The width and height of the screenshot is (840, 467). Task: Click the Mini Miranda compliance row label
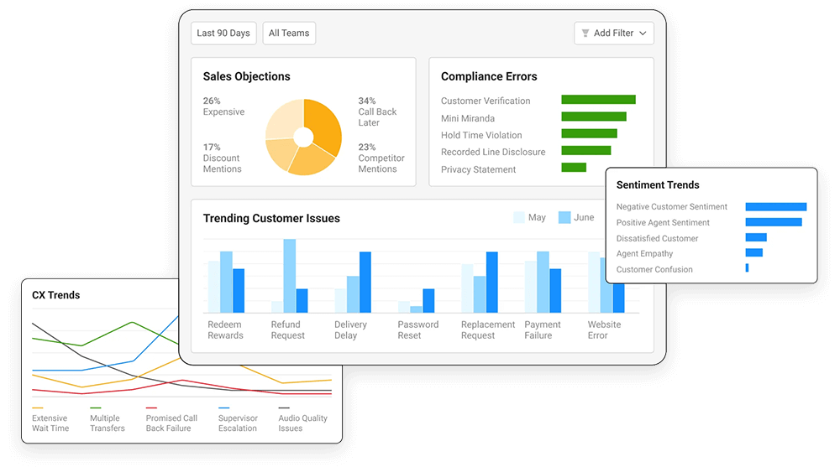pos(468,118)
